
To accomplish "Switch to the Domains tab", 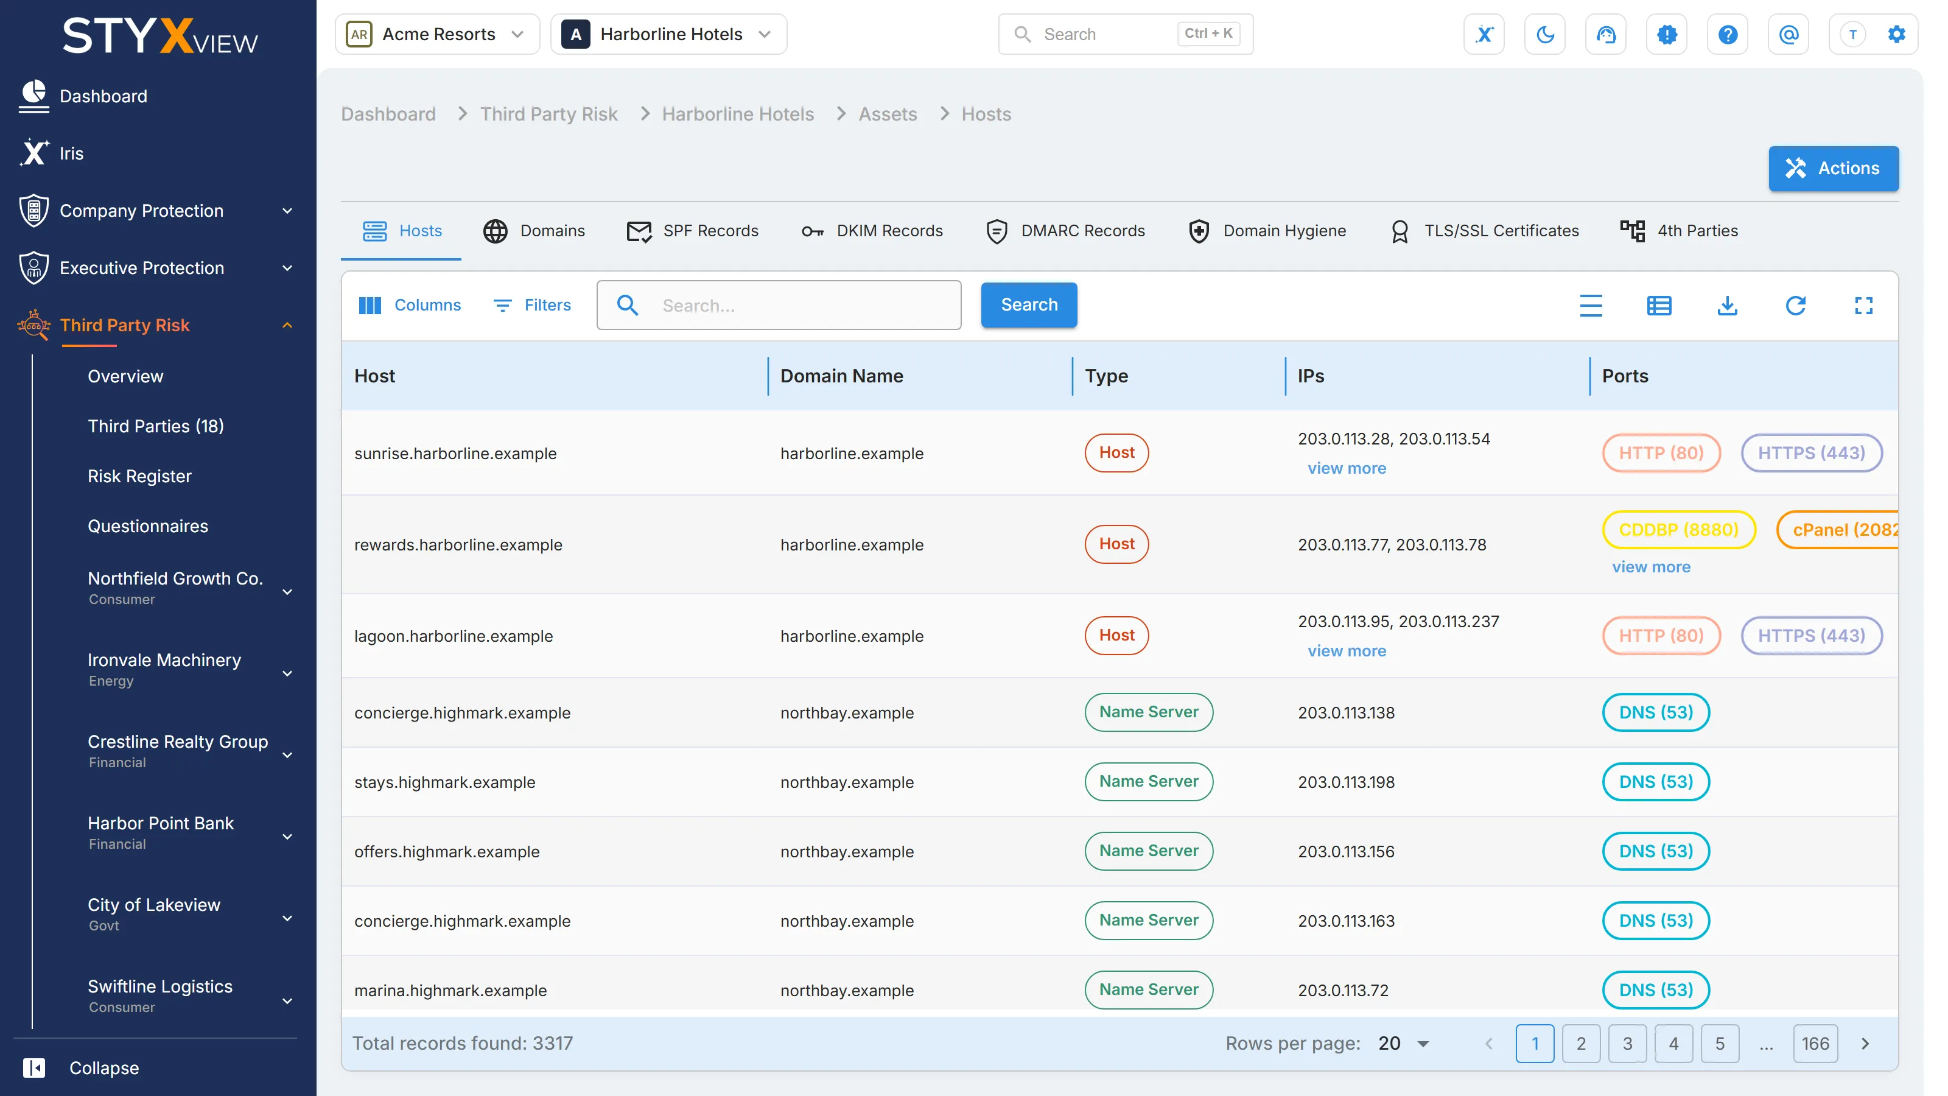I will click(x=534, y=231).
